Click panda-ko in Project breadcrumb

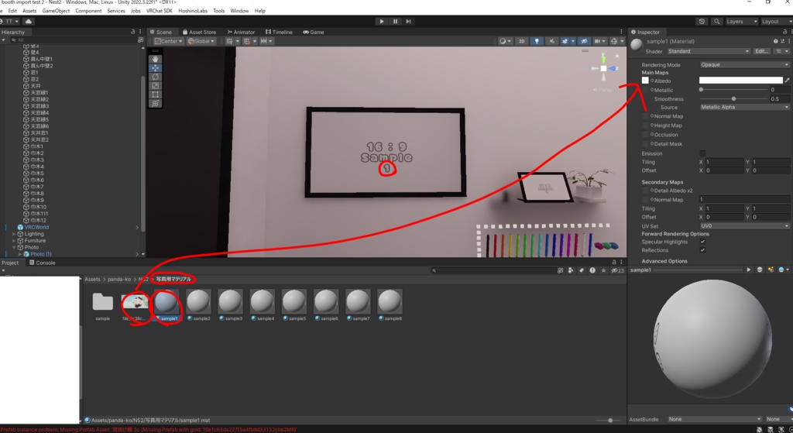click(119, 279)
